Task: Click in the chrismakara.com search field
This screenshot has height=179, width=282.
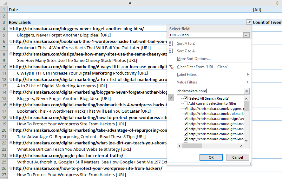Action: [x=210, y=91]
